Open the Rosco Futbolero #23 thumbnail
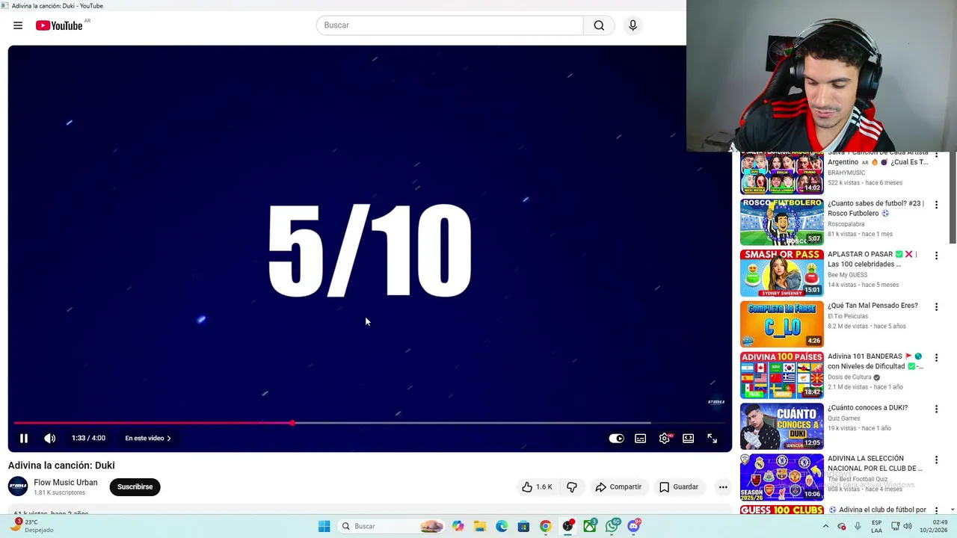957x538 pixels. pyautogui.click(x=782, y=222)
